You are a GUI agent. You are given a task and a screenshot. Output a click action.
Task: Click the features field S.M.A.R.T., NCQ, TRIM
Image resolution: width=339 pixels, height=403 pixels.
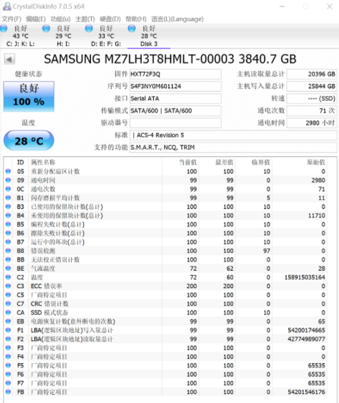(x=234, y=147)
